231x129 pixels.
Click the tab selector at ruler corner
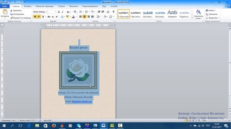(x=2, y=25)
